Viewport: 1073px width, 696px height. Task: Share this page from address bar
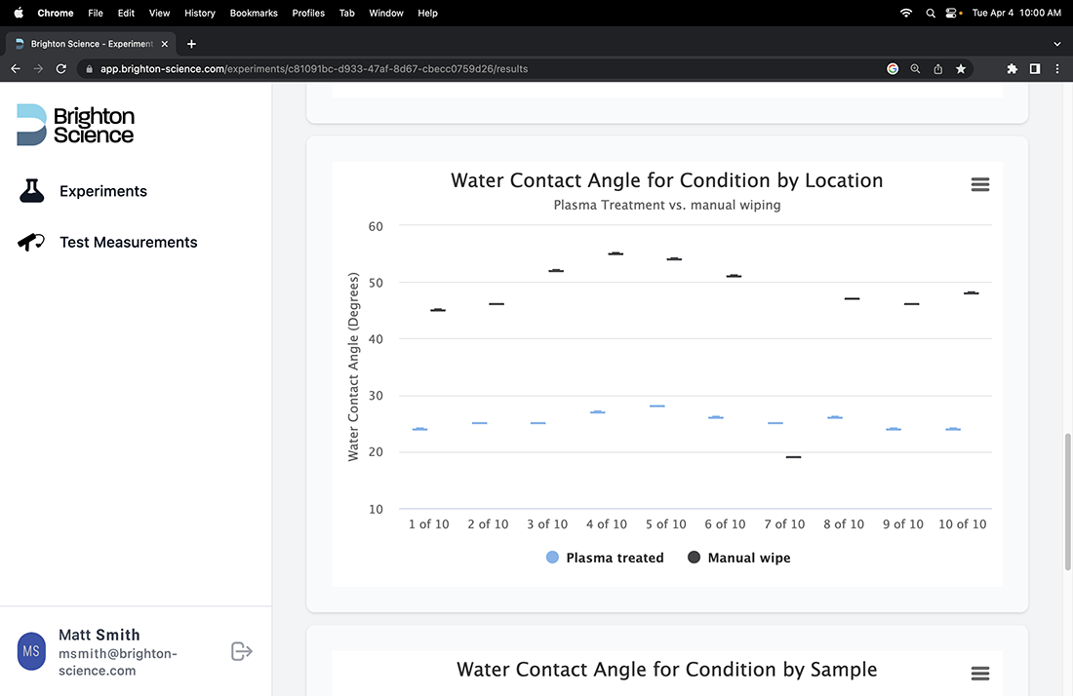pyautogui.click(x=938, y=69)
